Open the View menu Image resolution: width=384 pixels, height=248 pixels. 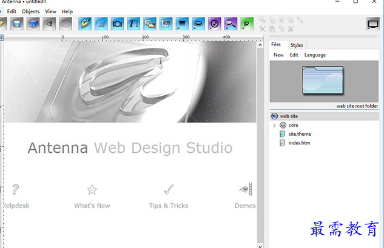click(x=50, y=12)
